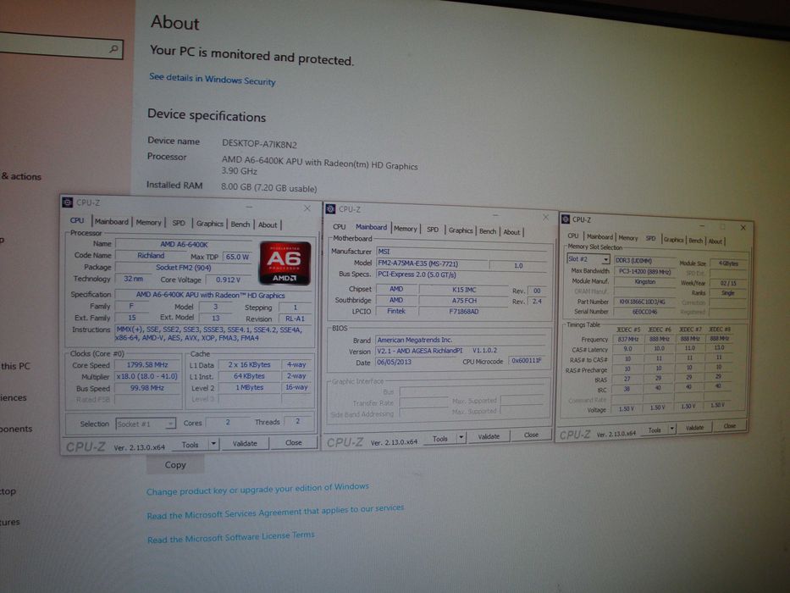The width and height of the screenshot is (790, 593).
Task: Expand Tools dropdown arrow in Mainboard CPU-Z window
Action: (x=461, y=438)
